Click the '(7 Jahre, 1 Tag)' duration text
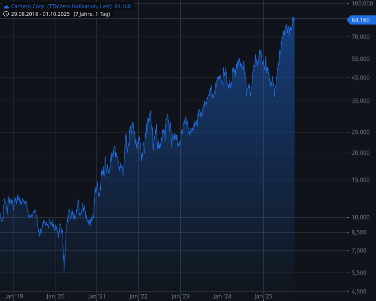The image size is (376, 301). click(92, 14)
